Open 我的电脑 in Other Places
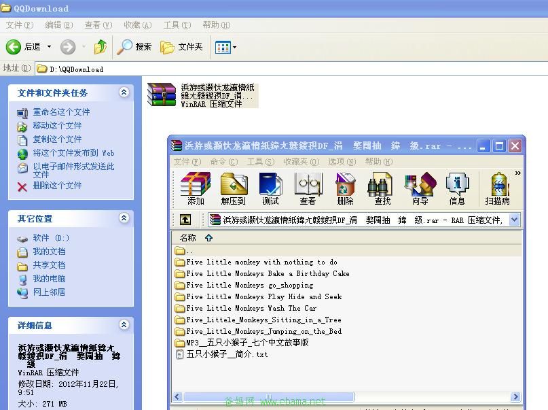 49,279
